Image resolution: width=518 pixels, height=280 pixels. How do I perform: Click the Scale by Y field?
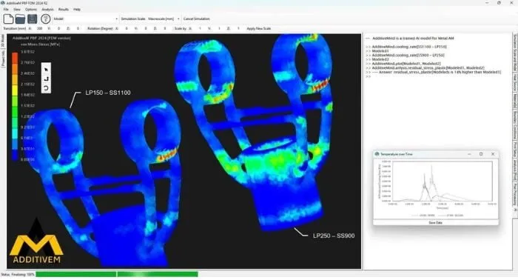[x=219, y=28]
